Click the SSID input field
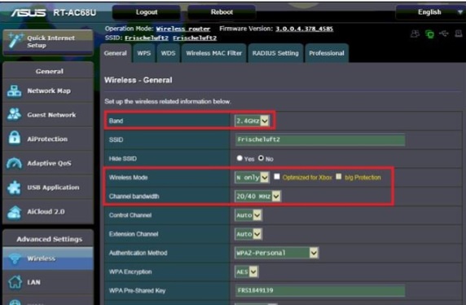466x305 pixels. (320, 139)
